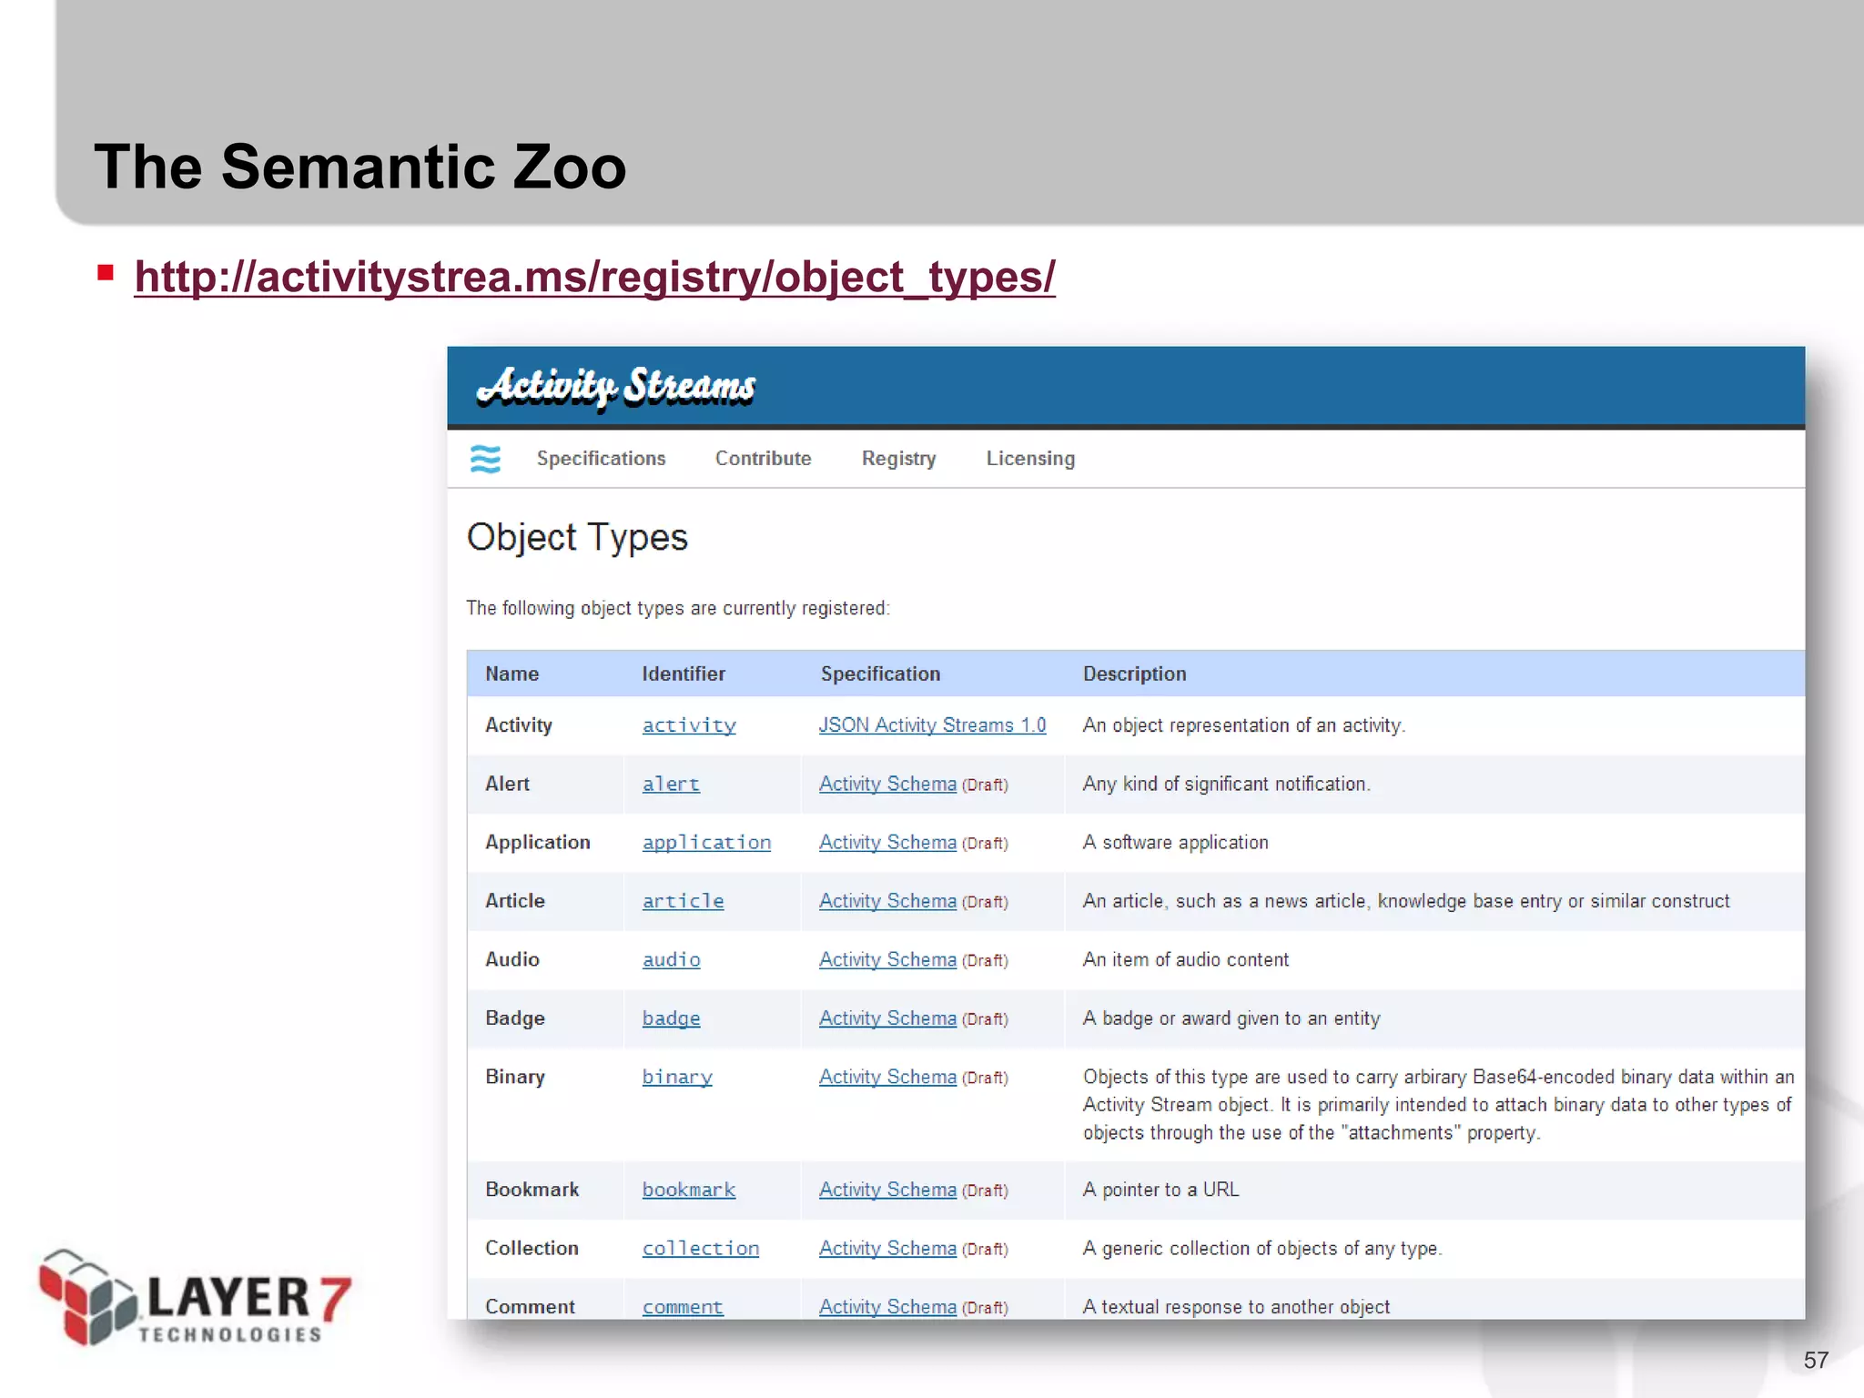This screenshot has width=1864, height=1398.
Task: Open the Licensing menu item
Action: 1030,459
